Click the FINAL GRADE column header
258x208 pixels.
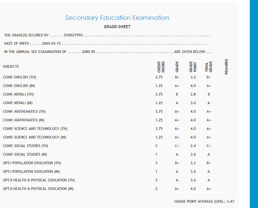point(209,67)
